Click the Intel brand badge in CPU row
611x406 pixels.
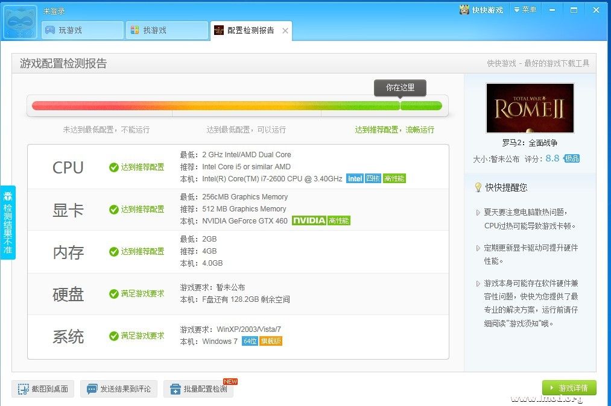tap(355, 178)
